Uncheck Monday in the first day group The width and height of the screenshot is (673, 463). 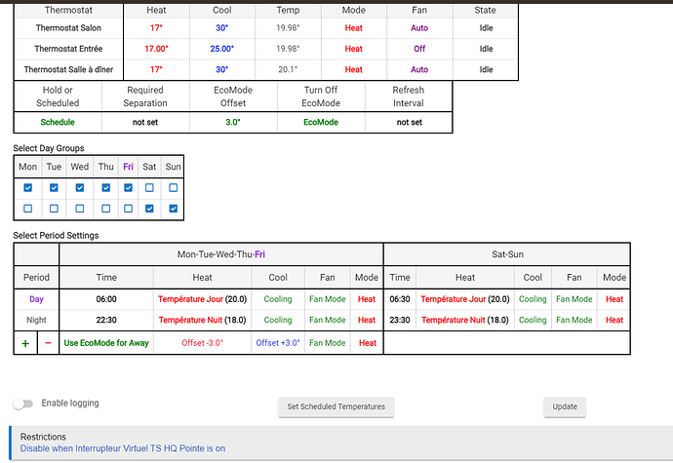coord(27,188)
